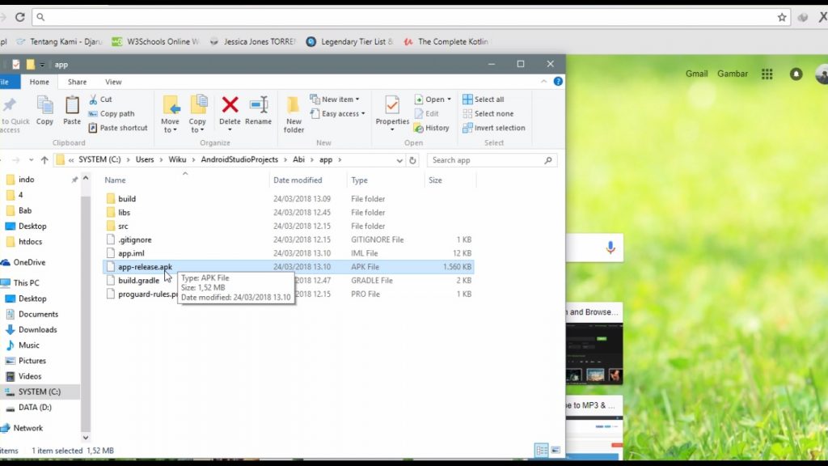Open Google apps grid icon
Viewport: 828px width, 466px height.
(x=767, y=74)
